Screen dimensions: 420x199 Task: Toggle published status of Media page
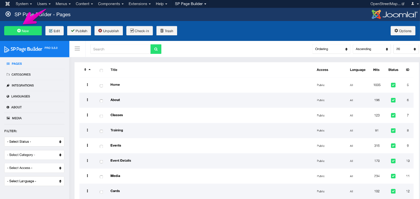[x=393, y=176]
